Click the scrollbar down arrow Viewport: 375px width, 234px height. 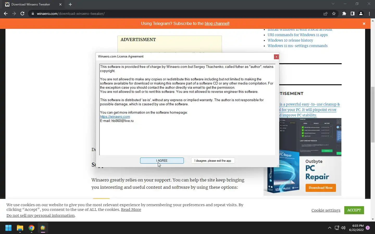tap(373, 219)
